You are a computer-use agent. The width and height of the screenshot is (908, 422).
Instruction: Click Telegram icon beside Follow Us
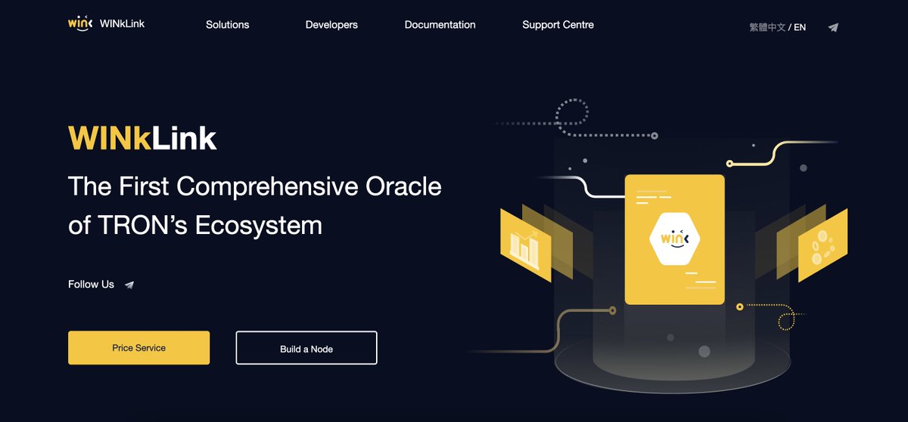tap(129, 285)
